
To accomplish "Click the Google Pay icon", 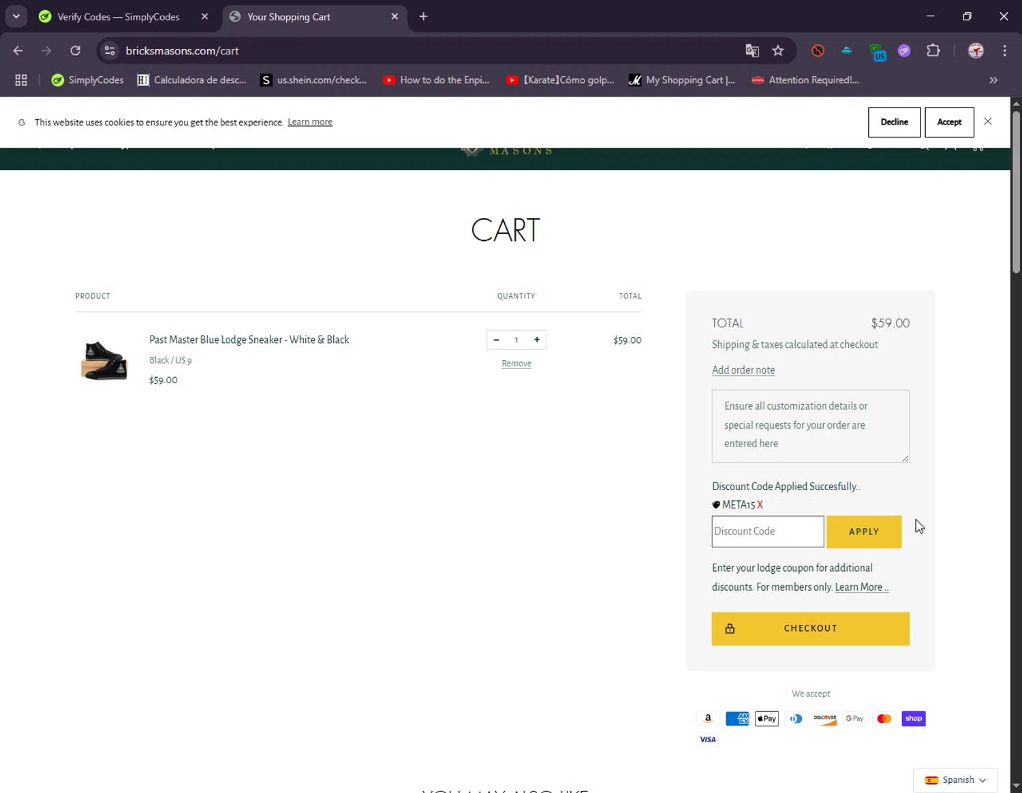I will (x=854, y=719).
